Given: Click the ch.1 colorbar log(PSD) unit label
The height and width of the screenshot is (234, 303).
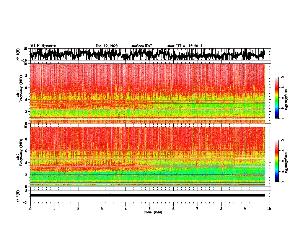Looking at the screenshot, I should 286,99.
